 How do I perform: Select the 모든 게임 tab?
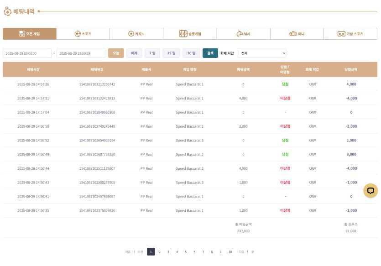click(30, 34)
